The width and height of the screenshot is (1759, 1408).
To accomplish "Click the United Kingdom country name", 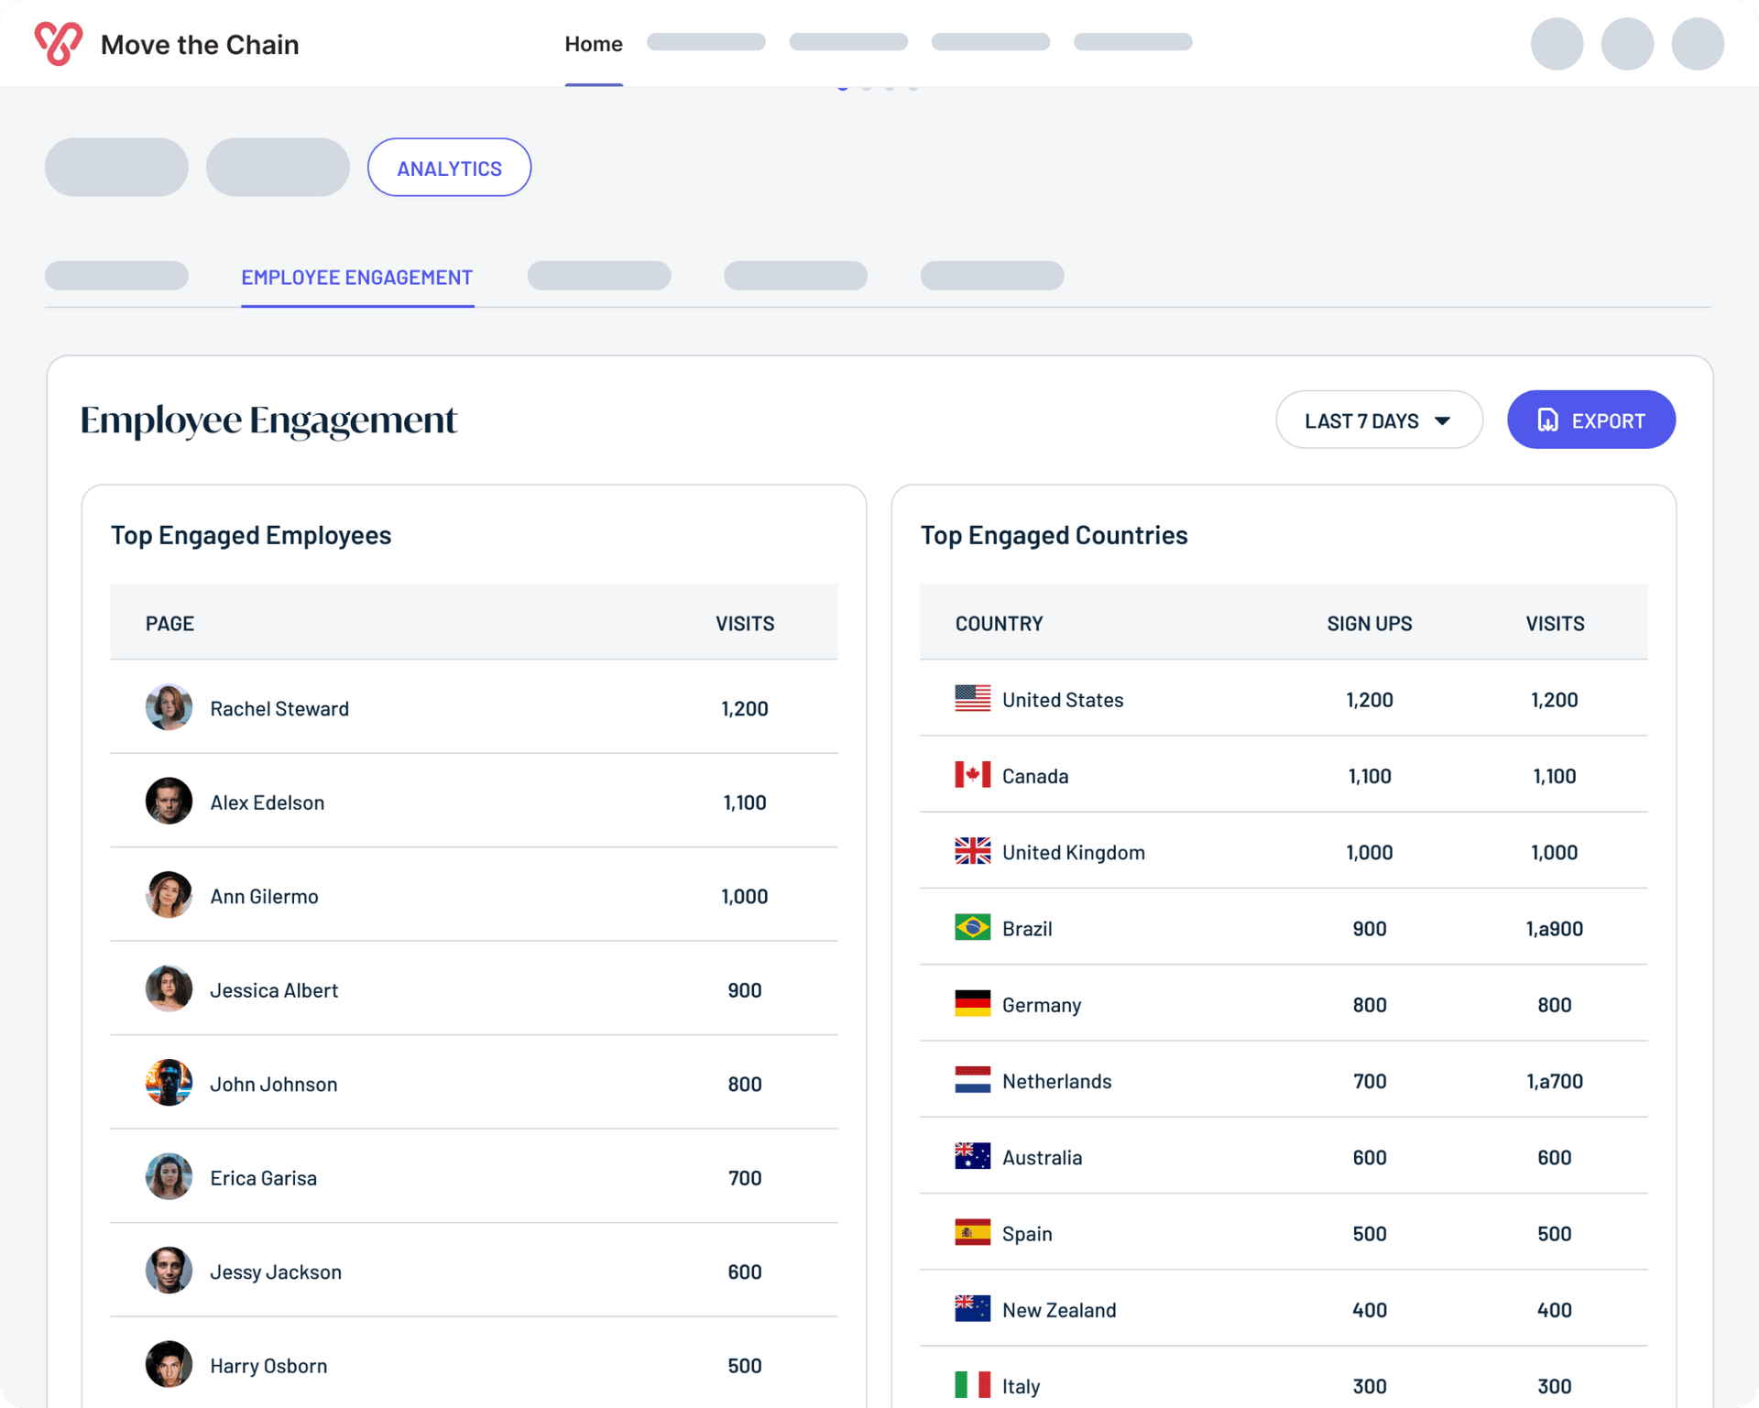I will (x=1073, y=852).
